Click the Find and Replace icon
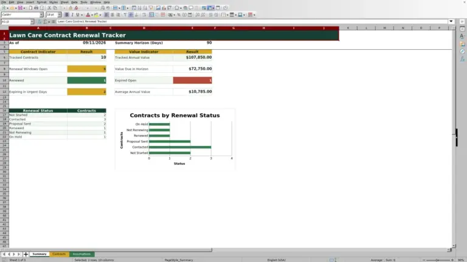Screen dimensions: 467x262 102,8
